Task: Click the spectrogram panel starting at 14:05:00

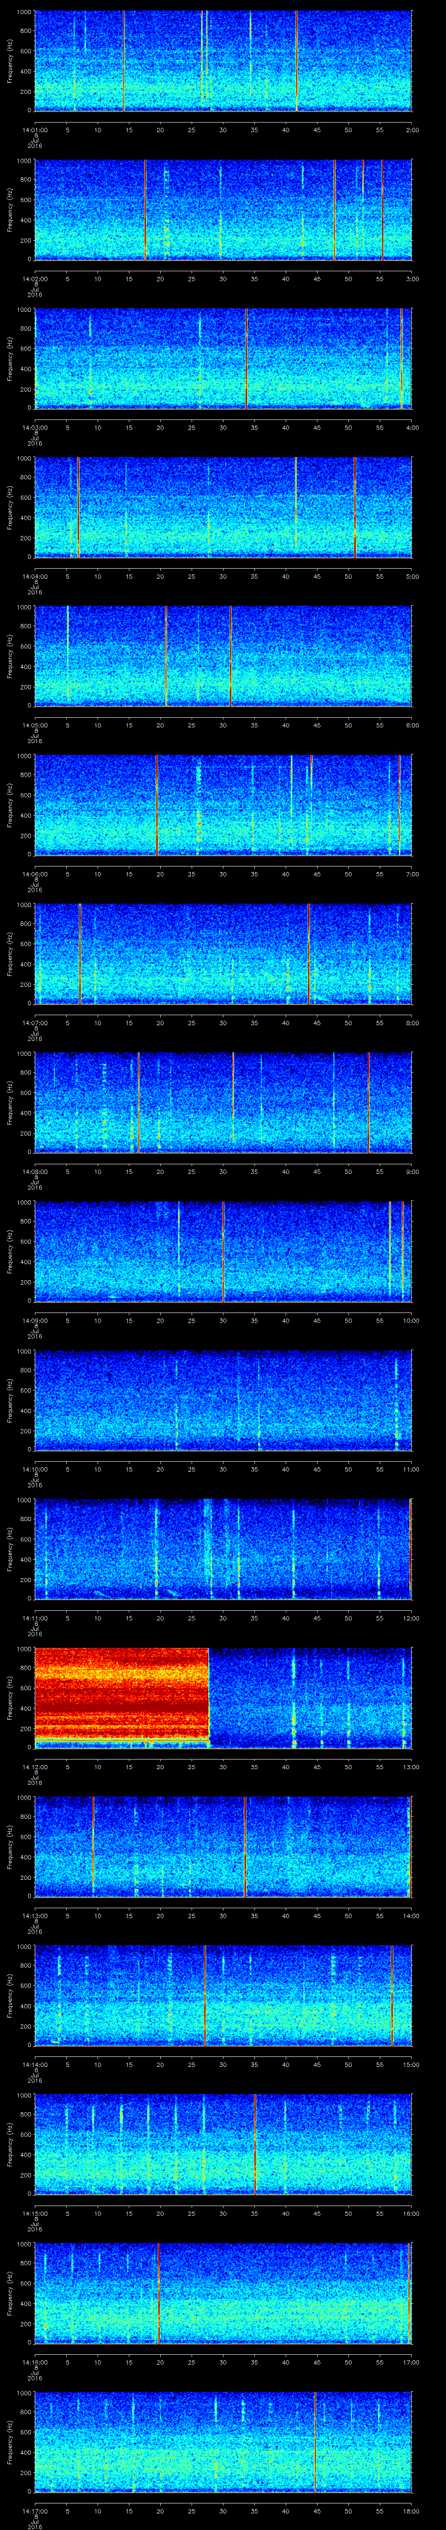Action: point(223,656)
